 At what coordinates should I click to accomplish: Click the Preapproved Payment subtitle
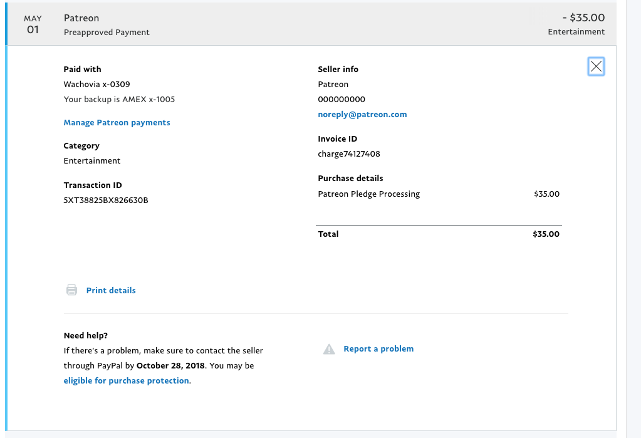click(107, 33)
